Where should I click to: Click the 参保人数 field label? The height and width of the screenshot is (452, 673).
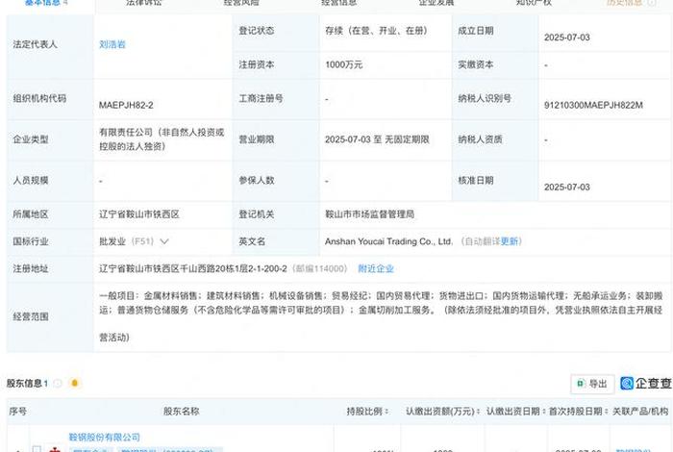point(257,180)
